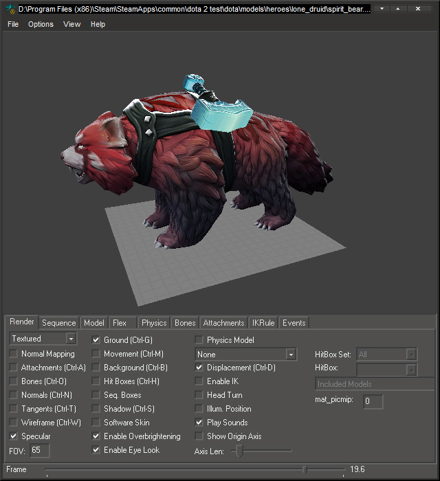This screenshot has width=440, height=481.
Task: Open the View menu
Action: pyautogui.click(x=71, y=24)
